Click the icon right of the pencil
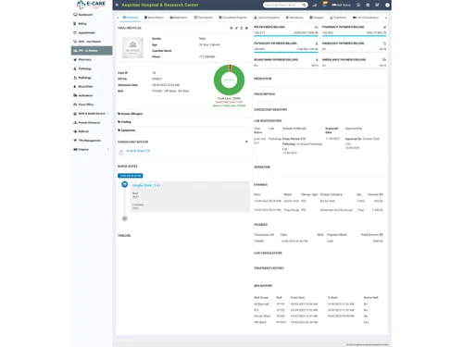Viewport: 463px width, 347px height. tap(242, 28)
